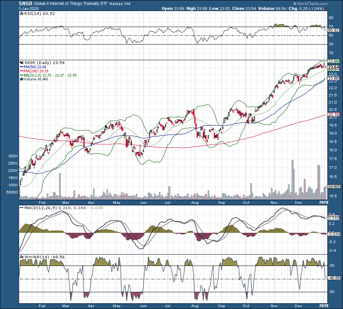Viewport: 343px width, 309px height.
Task: Click the 'Wm%R(14) -48.56' indicator label
Action: click(44, 257)
